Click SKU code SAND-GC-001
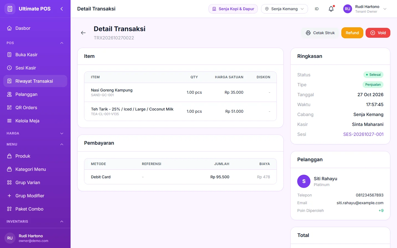Viewport: 397px width, 248px height. (x=102, y=95)
